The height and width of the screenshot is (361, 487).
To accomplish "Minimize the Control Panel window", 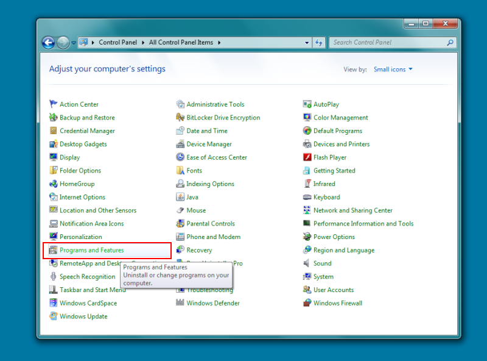I will tap(412, 23).
